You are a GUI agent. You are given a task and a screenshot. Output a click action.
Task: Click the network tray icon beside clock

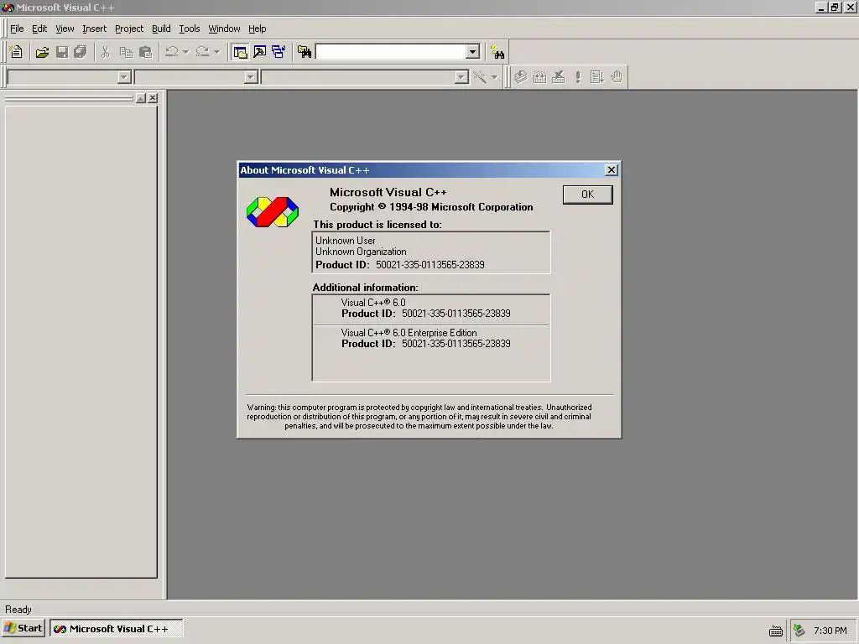[799, 631]
